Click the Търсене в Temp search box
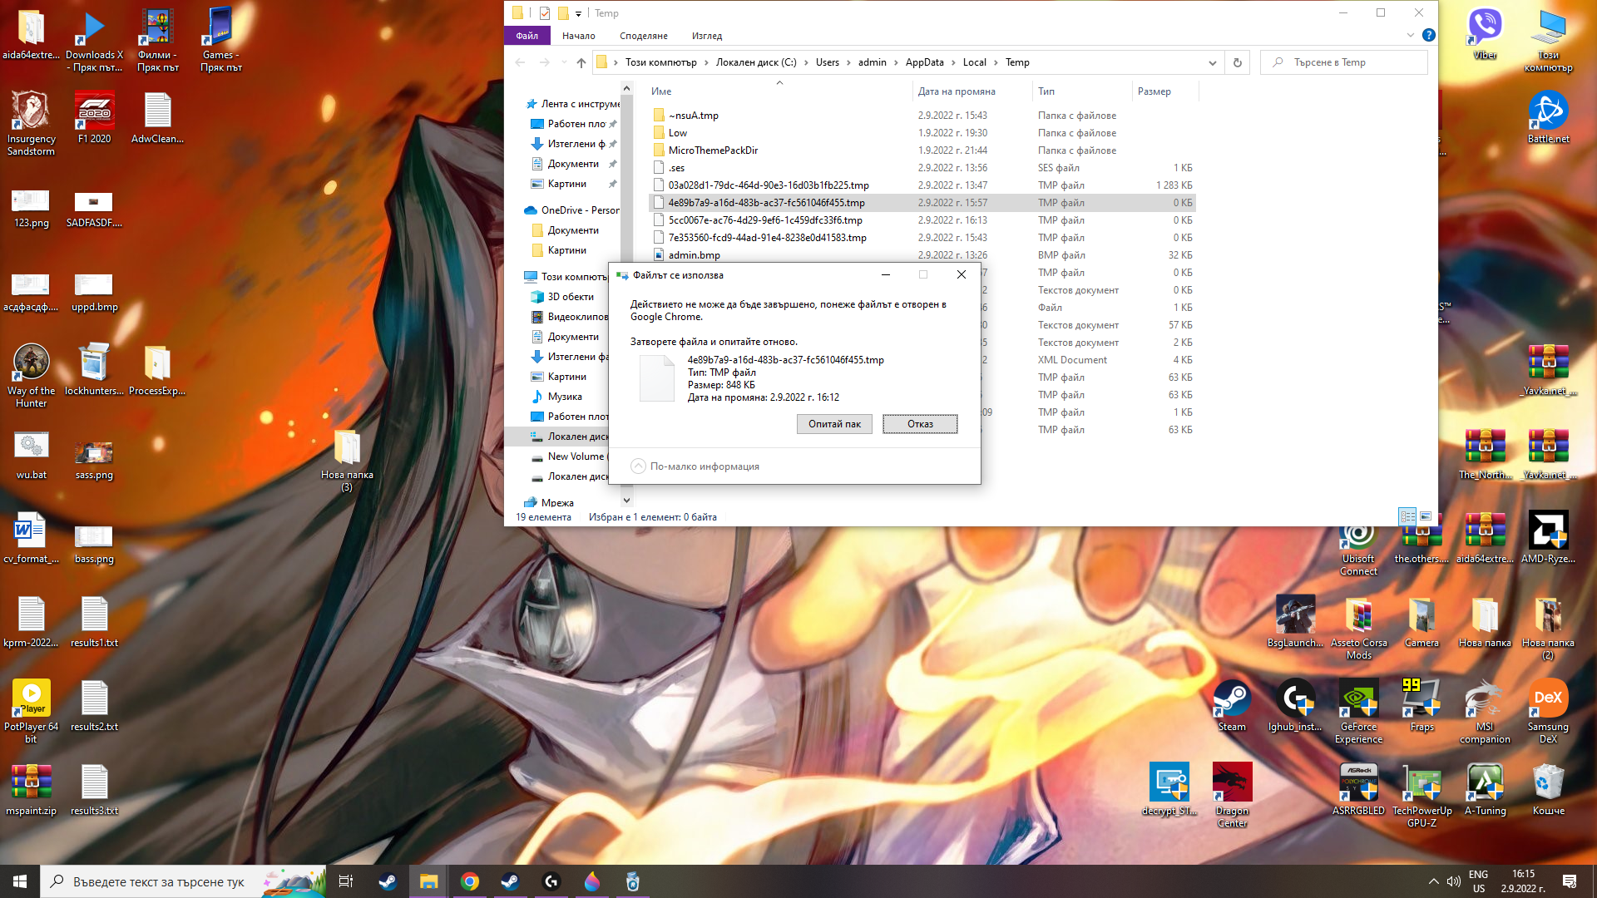 1344,62
